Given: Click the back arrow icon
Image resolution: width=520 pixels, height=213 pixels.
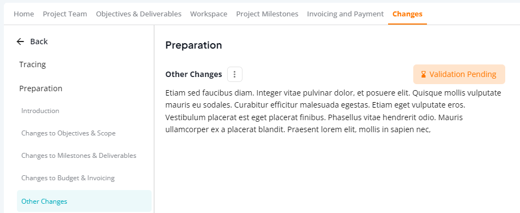Looking at the screenshot, I should coord(20,42).
